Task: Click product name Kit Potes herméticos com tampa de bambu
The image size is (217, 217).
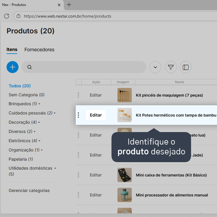Action: tap(176, 115)
